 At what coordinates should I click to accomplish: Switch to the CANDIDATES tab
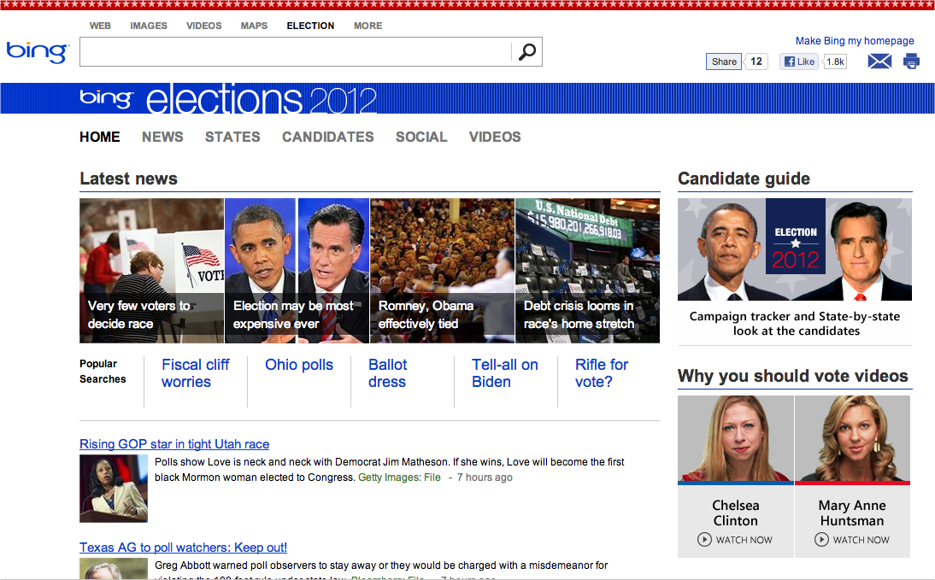tap(327, 137)
